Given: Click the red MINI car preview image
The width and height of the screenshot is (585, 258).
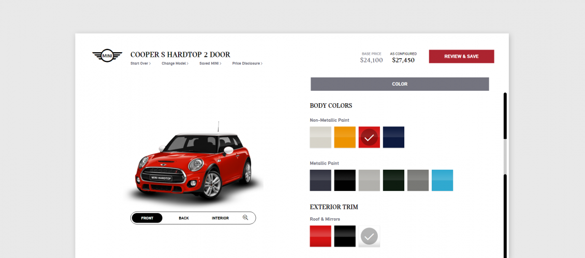Looking at the screenshot, I should click(x=194, y=164).
